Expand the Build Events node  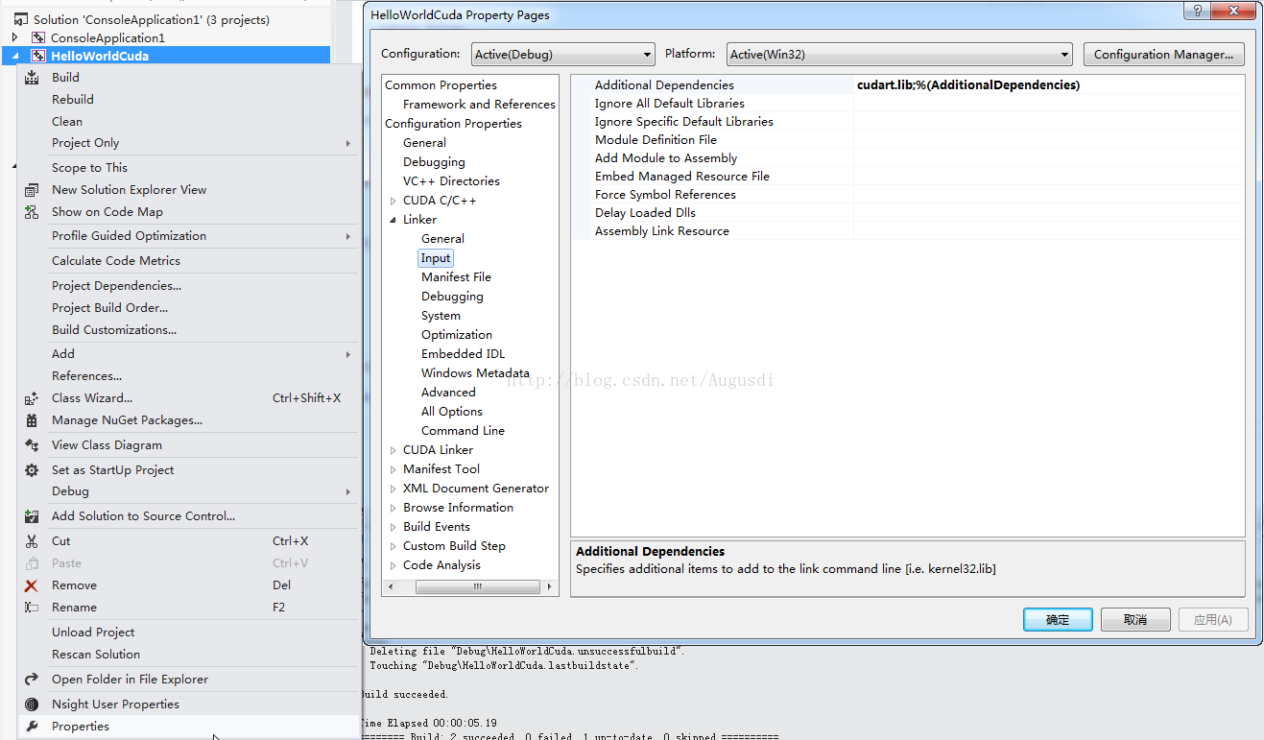click(x=394, y=527)
